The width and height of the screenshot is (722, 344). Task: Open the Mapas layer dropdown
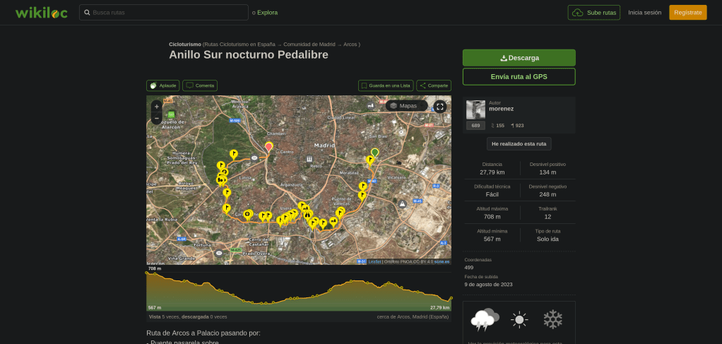click(407, 106)
